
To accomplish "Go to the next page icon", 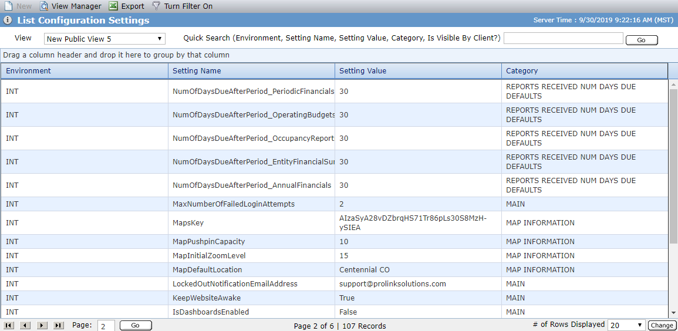I will pos(42,325).
